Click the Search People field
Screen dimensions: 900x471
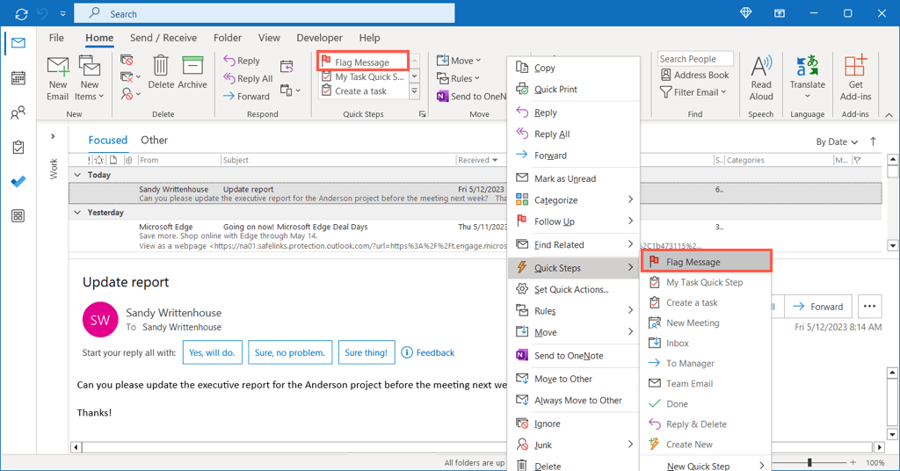click(x=696, y=59)
